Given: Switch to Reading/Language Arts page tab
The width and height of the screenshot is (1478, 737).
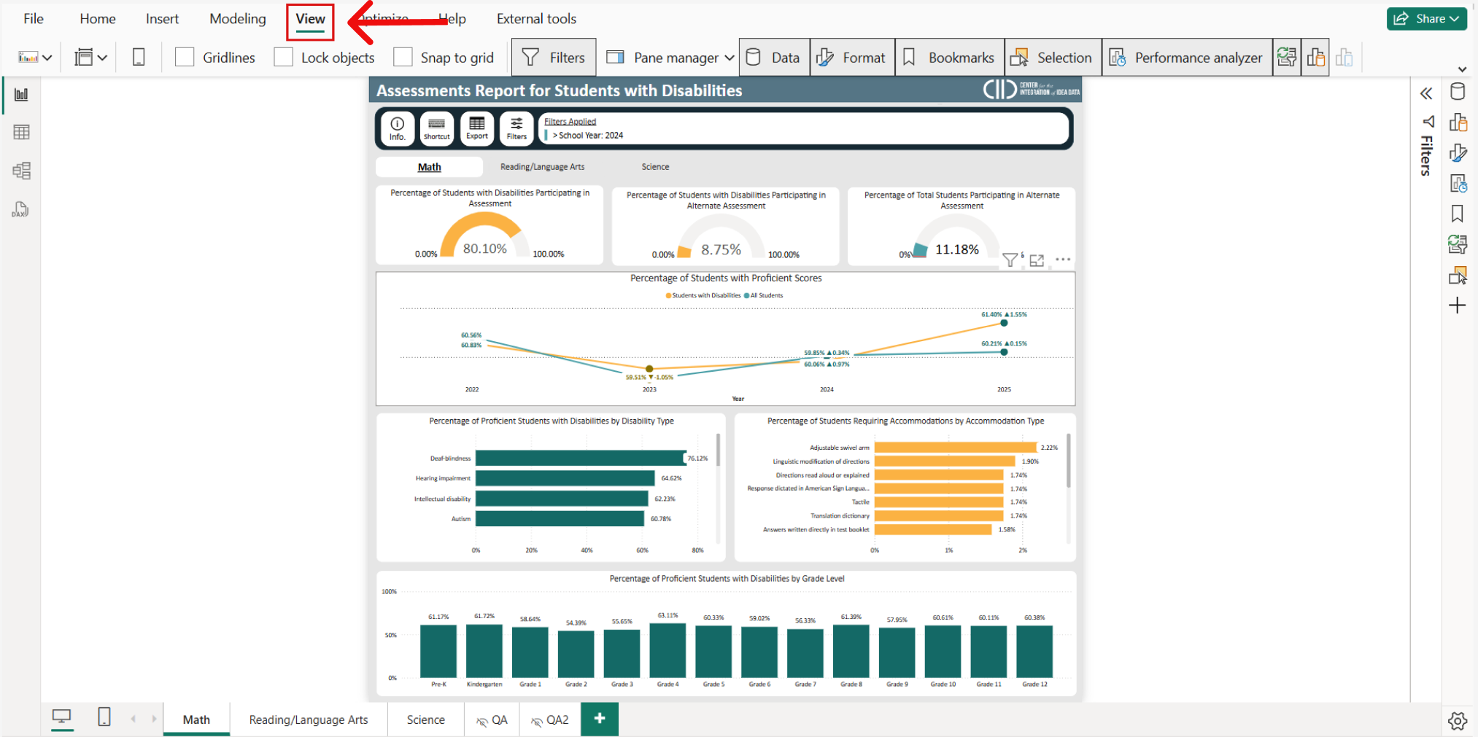Looking at the screenshot, I should coord(308,720).
